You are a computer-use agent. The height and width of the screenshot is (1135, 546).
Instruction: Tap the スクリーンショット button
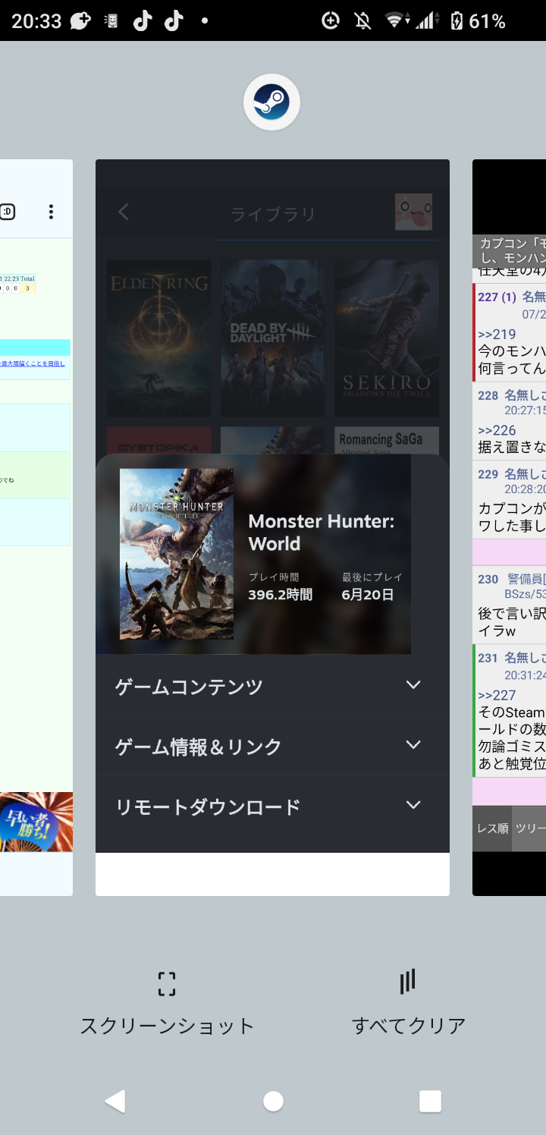tap(167, 1004)
